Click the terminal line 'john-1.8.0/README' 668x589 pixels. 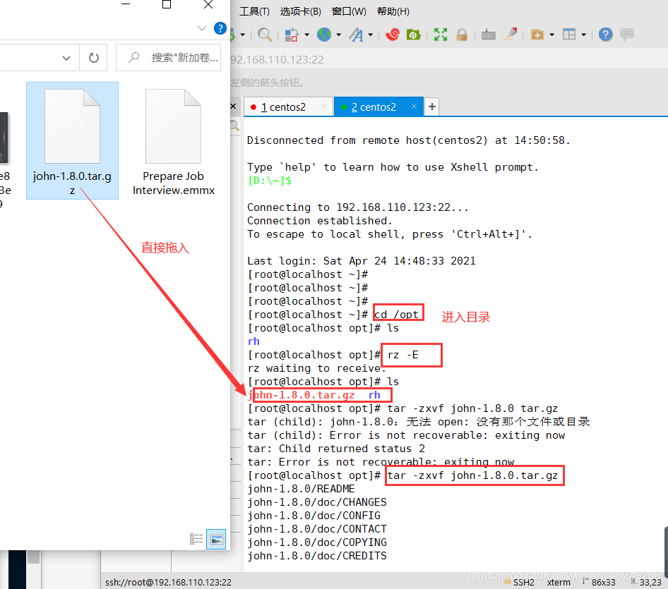pyautogui.click(x=301, y=489)
